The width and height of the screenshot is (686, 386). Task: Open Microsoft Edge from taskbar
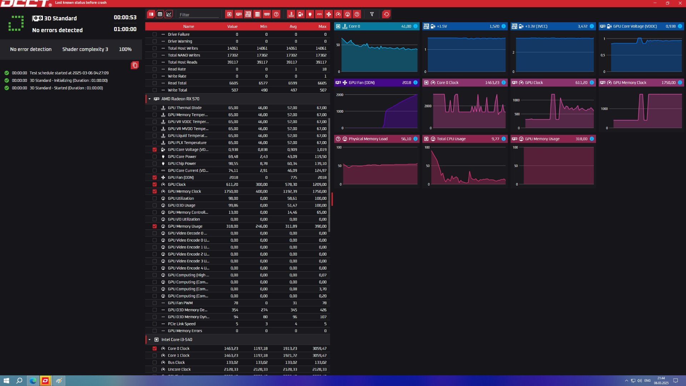pyautogui.click(x=33, y=381)
